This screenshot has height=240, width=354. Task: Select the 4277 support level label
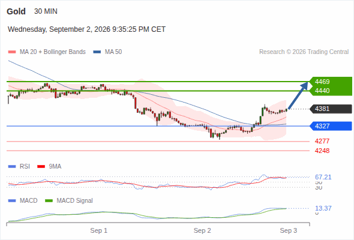[x=322, y=141]
